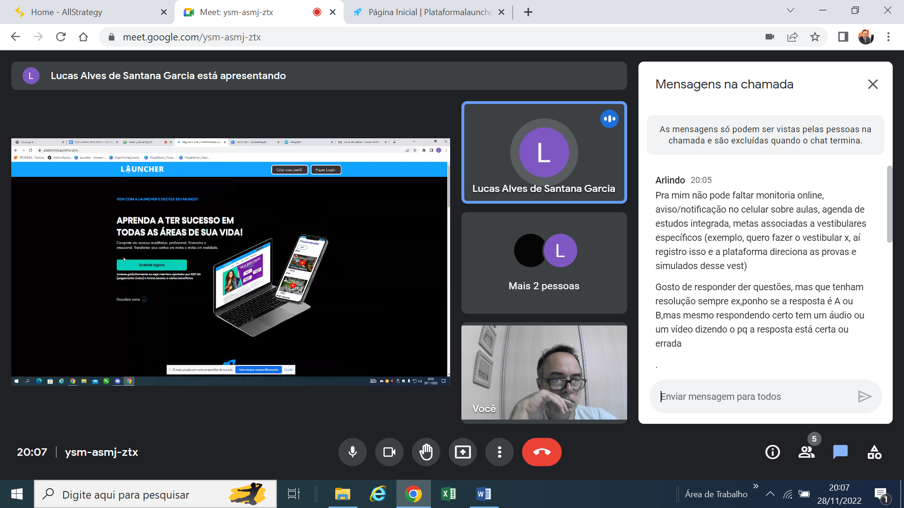Show hidden system tray icons
Viewport: 904px width, 508px height.
tap(770, 494)
